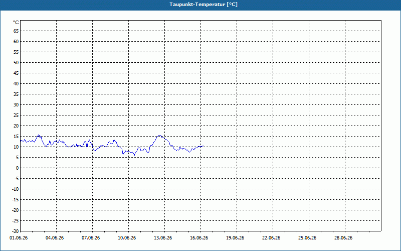Click the 65 y-axis value
Screen dimensions: 401x251
pos(16,31)
